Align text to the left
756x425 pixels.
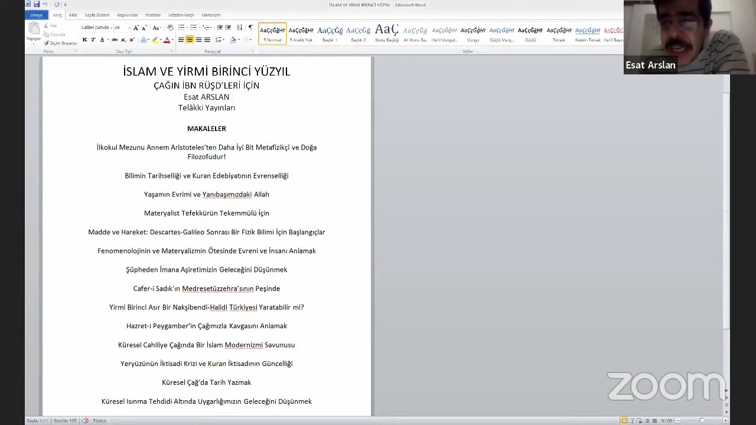tap(181, 40)
